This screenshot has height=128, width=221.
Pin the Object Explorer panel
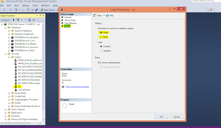tap(40, 16)
